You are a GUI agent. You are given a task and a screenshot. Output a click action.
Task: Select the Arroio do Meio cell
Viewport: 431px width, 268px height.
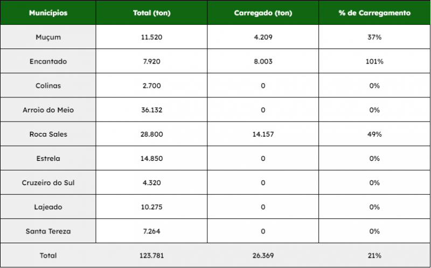48,110
